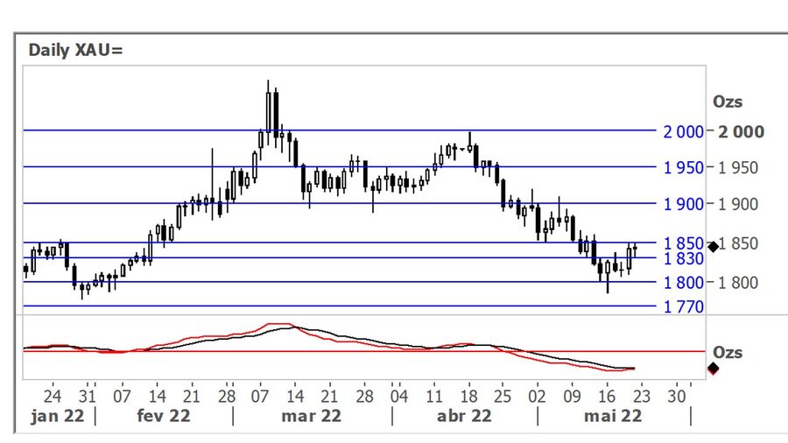The image size is (788, 443).
Task: Click the blue '1 850' level label
Action: [x=684, y=243]
